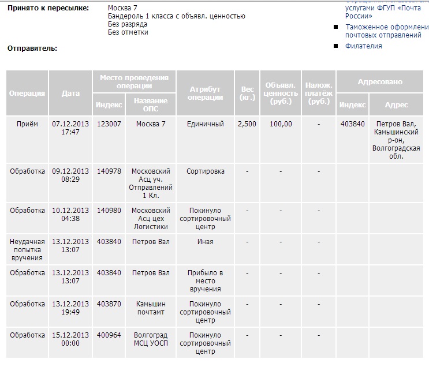Click the declared value 100,00 cell
Viewport: 429px width, 367px height.
tap(281, 124)
